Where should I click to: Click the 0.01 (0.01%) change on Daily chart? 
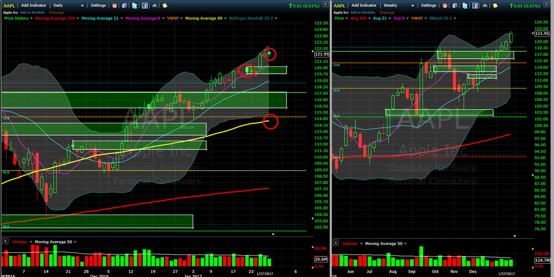tap(304, 6)
